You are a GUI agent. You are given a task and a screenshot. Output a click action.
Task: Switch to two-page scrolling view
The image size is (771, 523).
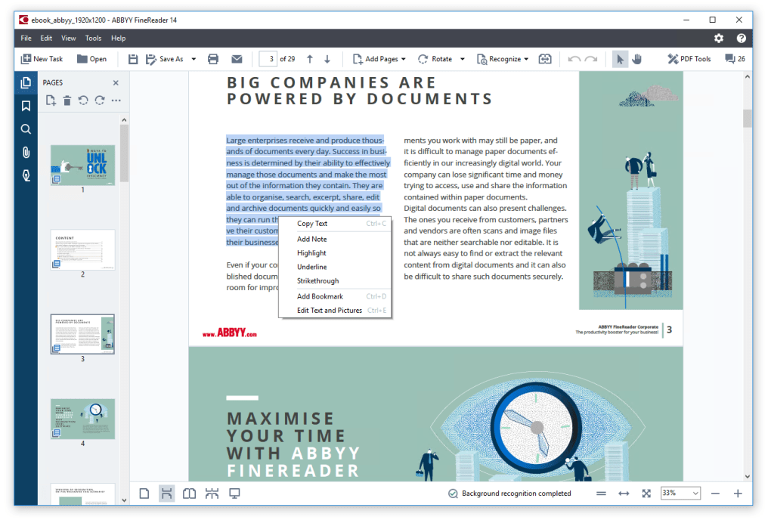[x=212, y=494]
